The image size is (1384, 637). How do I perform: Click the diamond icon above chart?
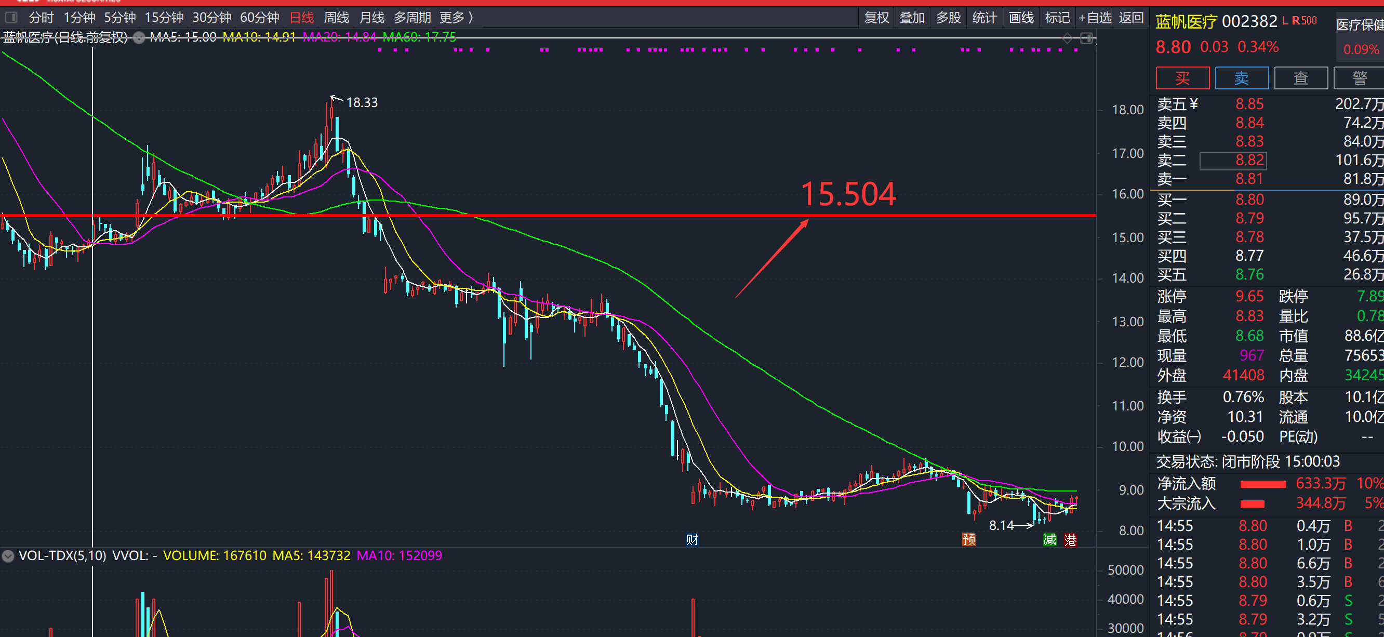(x=1068, y=38)
